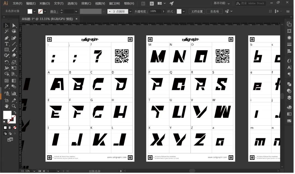Select the Hand tool
This screenshot has height=174, width=295.
tap(6, 106)
